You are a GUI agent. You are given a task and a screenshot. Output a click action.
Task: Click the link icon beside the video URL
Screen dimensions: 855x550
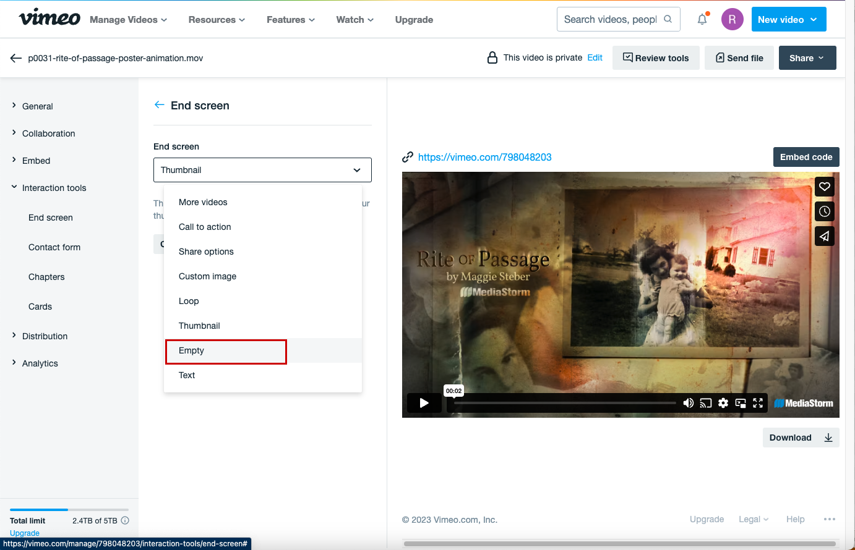coord(408,156)
